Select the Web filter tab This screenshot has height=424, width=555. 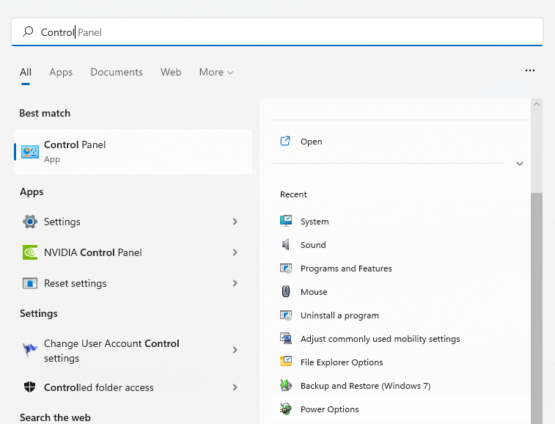click(x=171, y=72)
